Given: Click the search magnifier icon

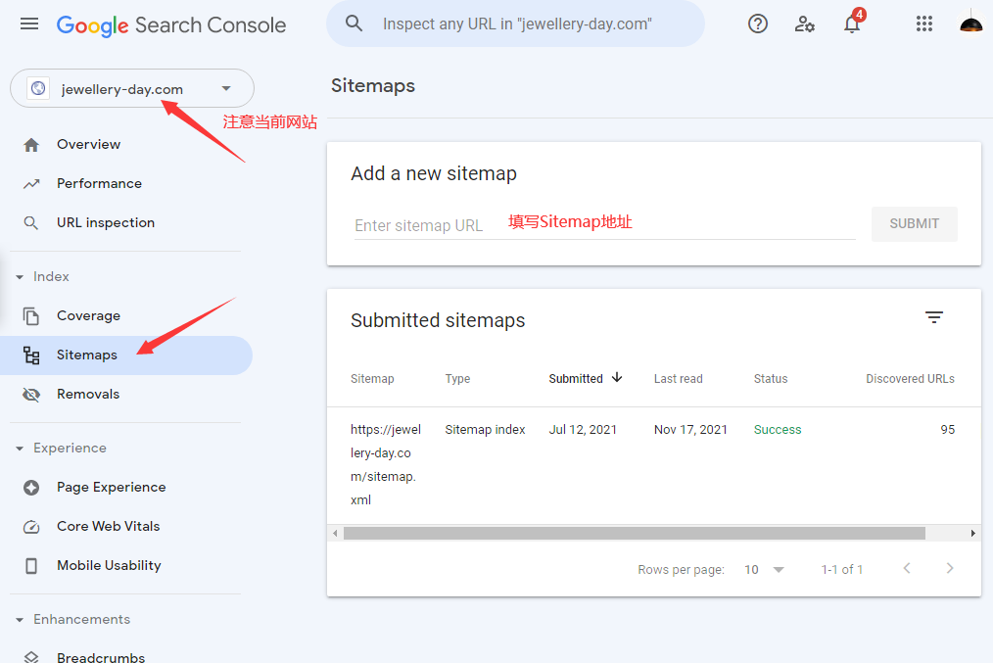Looking at the screenshot, I should (x=354, y=24).
